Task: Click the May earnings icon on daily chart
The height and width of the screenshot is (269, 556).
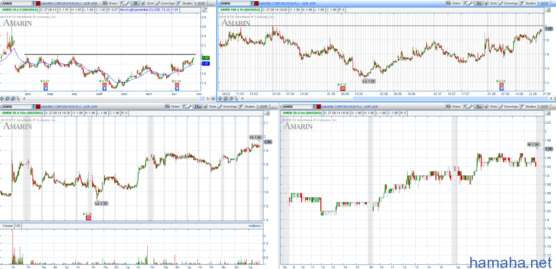Action: tap(104, 84)
